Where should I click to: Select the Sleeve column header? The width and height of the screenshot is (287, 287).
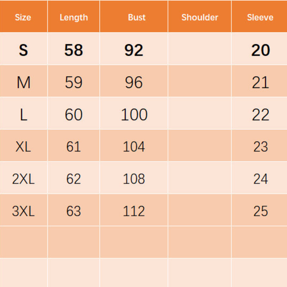[260, 17]
